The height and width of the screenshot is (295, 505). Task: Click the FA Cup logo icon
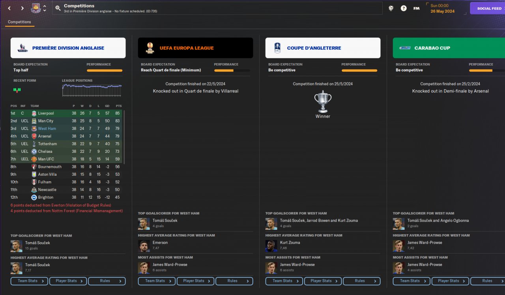click(x=277, y=48)
